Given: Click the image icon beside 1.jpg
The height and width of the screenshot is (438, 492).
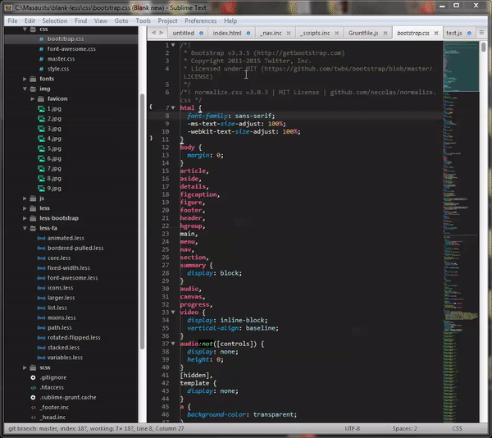Looking at the screenshot, I should pos(41,109).
